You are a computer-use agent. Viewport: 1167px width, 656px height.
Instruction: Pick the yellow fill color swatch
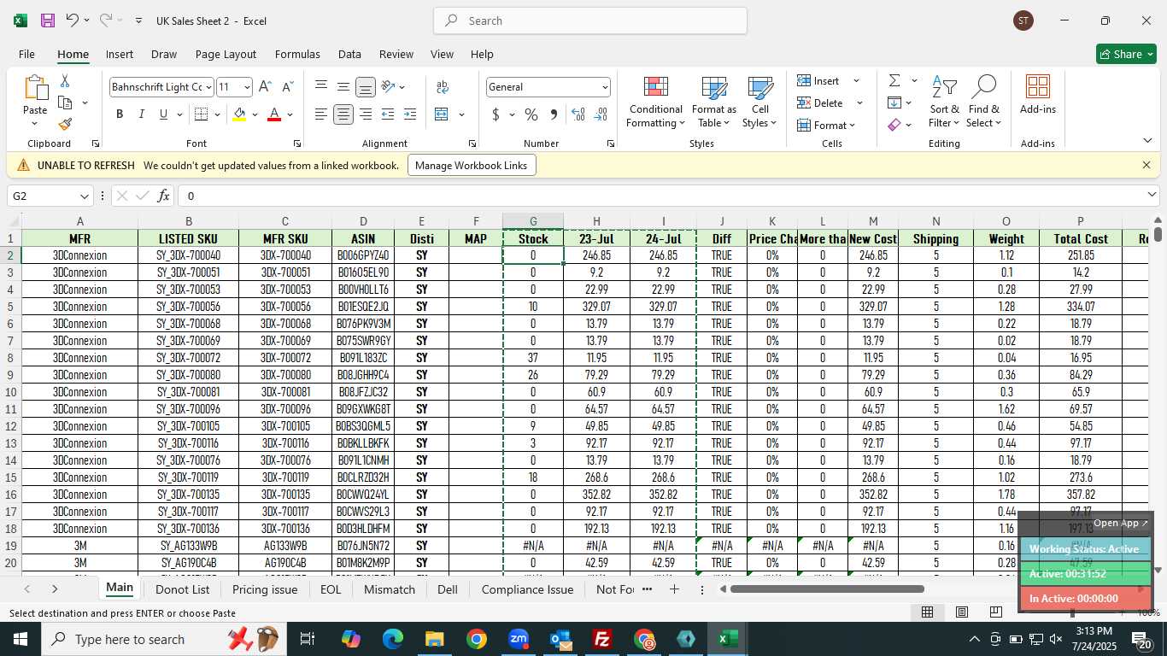(x=239, y=114)
